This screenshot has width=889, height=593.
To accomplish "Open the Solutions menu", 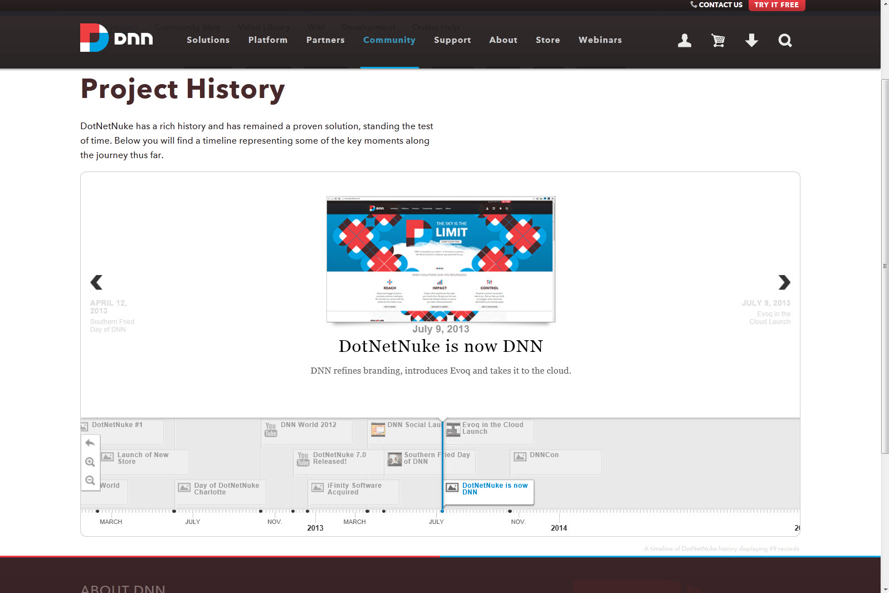I will [x=208, y=40].
